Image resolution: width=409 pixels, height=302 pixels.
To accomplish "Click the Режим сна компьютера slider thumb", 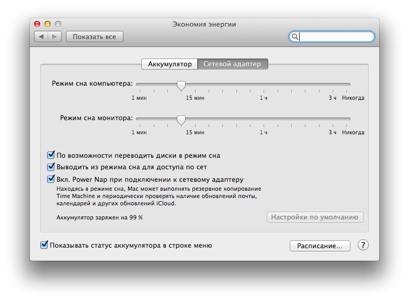I will (181, 86).
